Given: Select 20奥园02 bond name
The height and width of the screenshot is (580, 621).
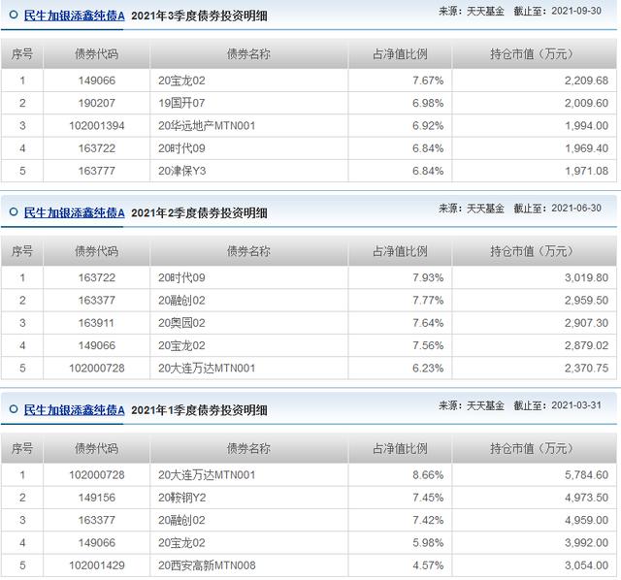Looking at the screenshot, I should (x=181, y=323).
